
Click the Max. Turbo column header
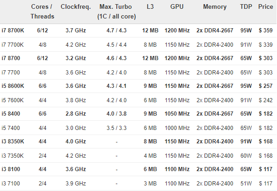(116, 12)
